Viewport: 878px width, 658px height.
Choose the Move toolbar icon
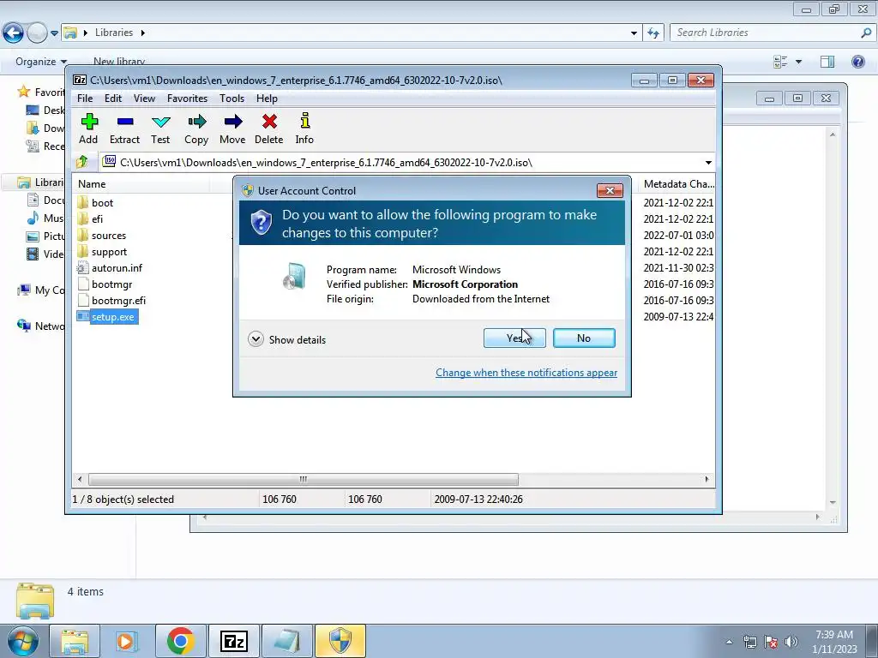click(x=232, y=129)
